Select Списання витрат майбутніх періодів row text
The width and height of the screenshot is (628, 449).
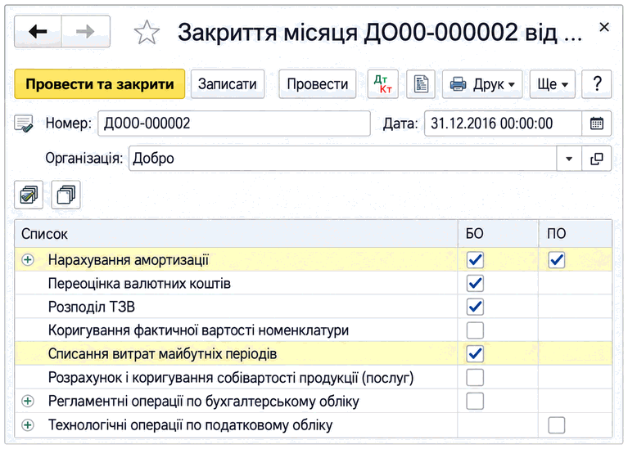(162, 354)
